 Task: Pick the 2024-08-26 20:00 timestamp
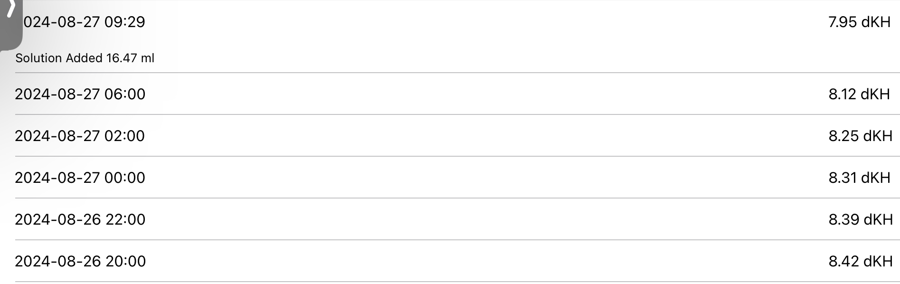pos(80,261)
